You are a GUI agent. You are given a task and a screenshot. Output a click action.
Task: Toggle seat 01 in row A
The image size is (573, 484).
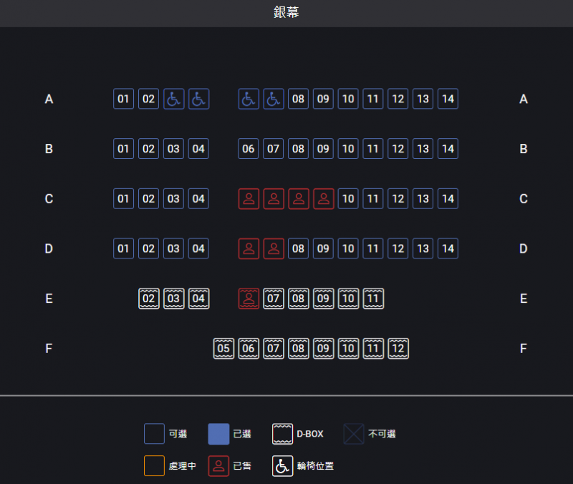[124, 99]
